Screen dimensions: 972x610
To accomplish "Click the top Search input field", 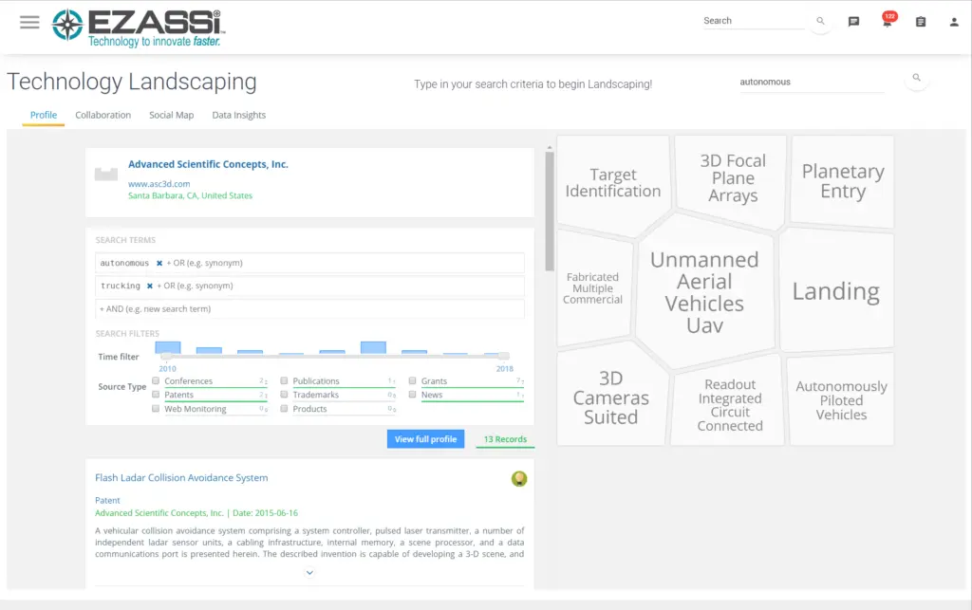I will (x=753, y=21).
